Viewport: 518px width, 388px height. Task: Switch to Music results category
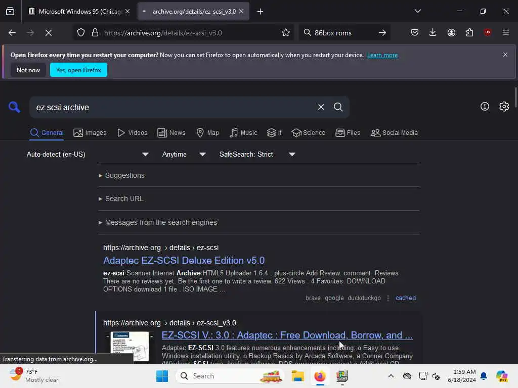tap(243, 133)
